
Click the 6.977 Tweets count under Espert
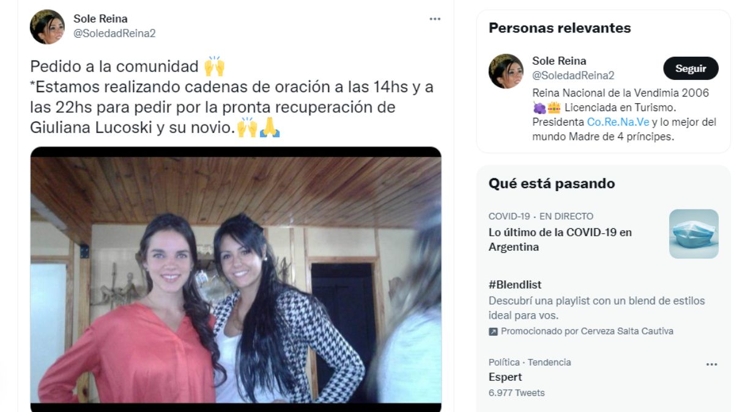coord(516,392)
